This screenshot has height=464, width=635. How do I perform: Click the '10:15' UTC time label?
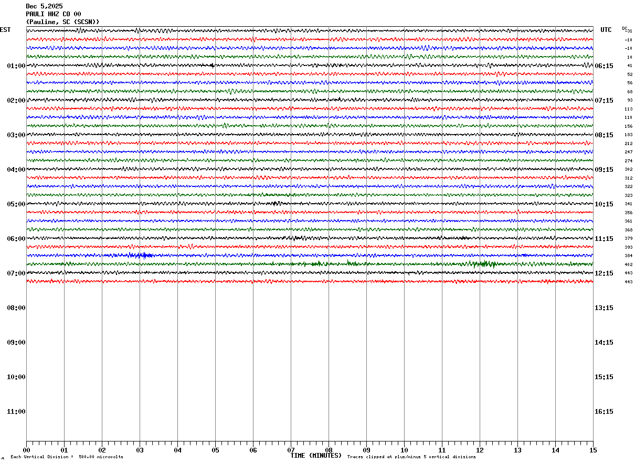pos(604,204)
